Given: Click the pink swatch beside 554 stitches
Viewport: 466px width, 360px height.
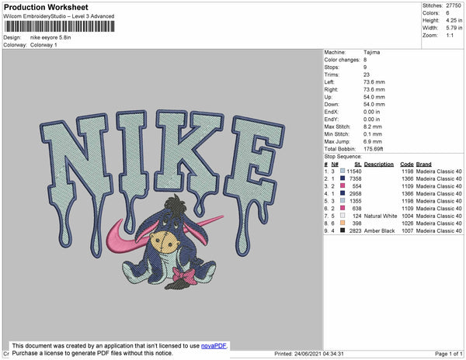Looking at the screenshot, I should point(343,185).
